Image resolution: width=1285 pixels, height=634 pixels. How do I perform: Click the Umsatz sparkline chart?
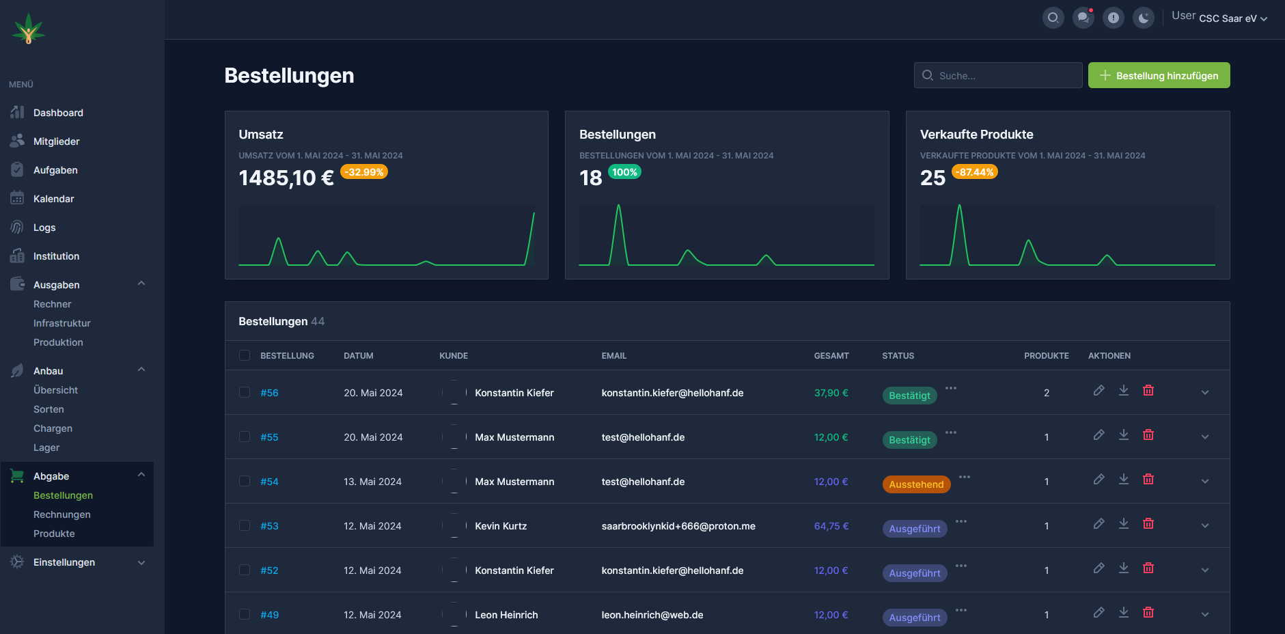point(386,236)
